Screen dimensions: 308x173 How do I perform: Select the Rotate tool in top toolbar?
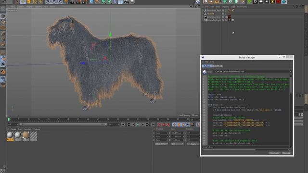coord(35,2)
